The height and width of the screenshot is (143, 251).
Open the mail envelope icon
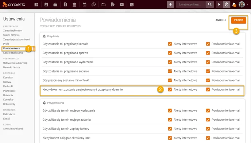(x=122, y=5)
